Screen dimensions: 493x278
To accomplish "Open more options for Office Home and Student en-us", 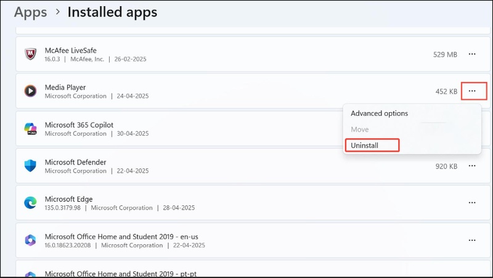I will pyautogui.click(x=472, y=240).
